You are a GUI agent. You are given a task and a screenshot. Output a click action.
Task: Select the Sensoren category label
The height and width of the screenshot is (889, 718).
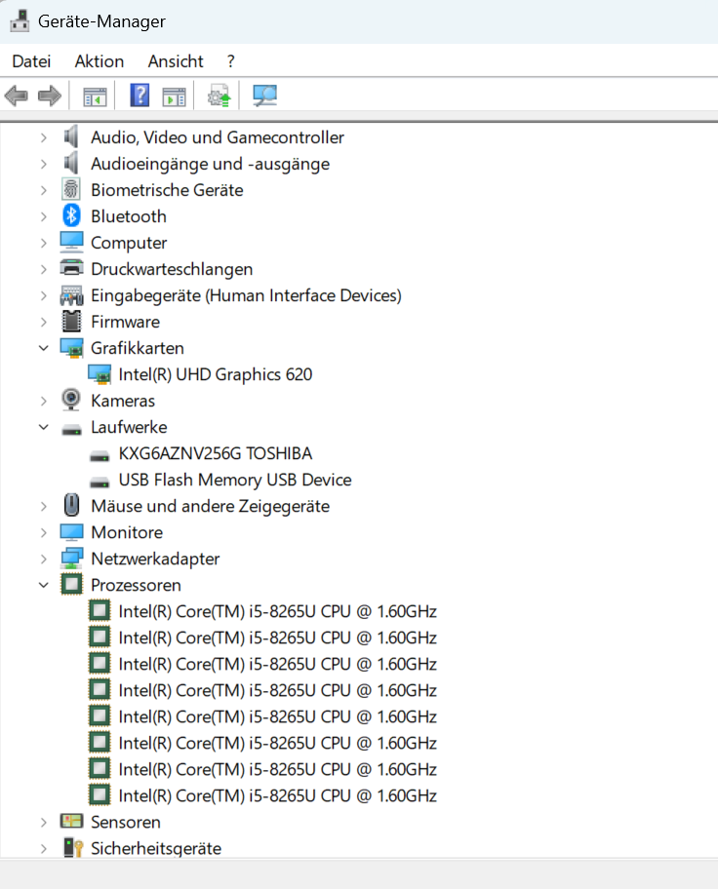point(126,823)
